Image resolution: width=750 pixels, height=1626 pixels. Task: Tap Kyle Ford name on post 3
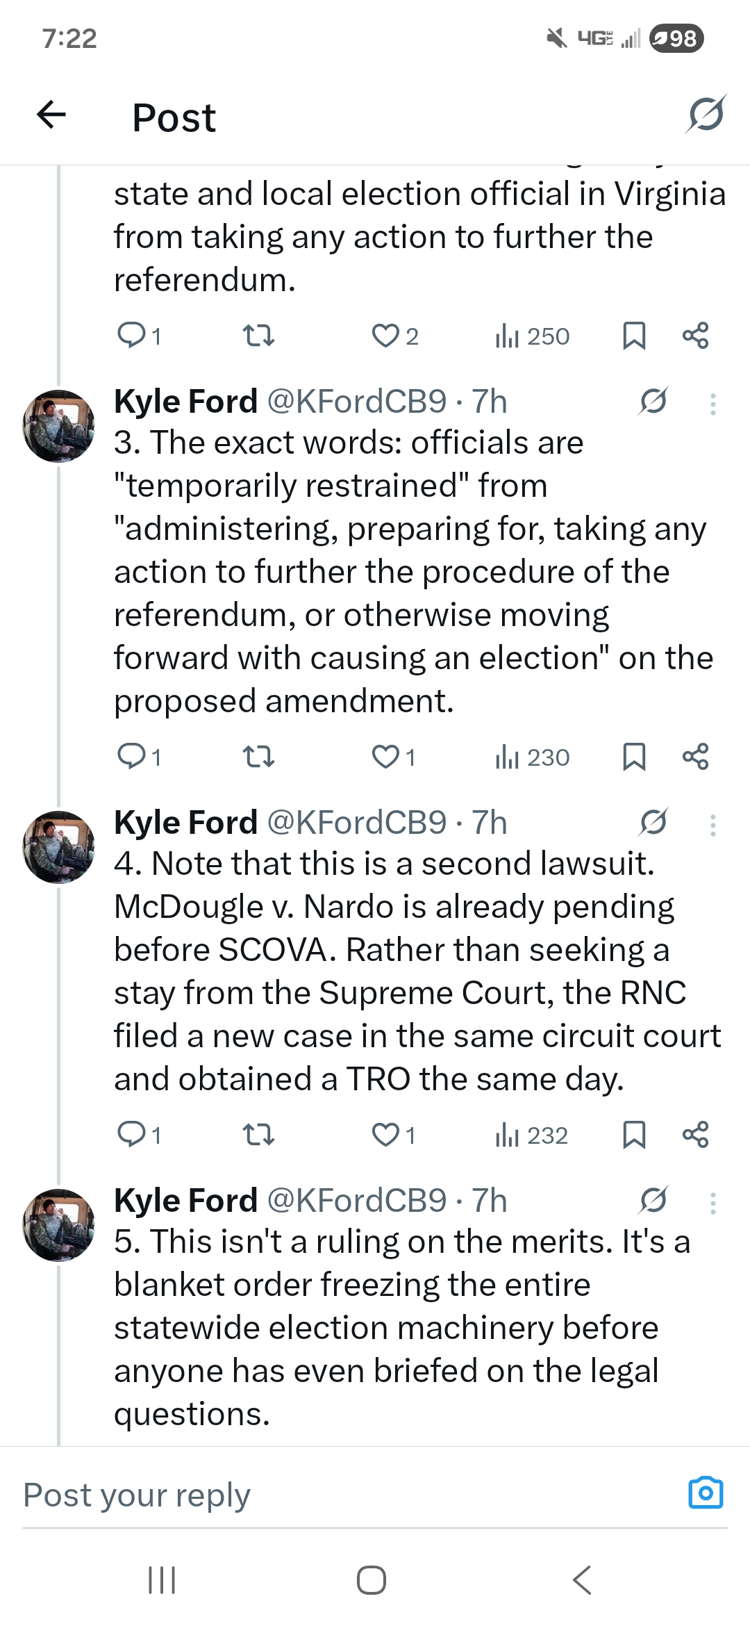[x=185, y=402]
